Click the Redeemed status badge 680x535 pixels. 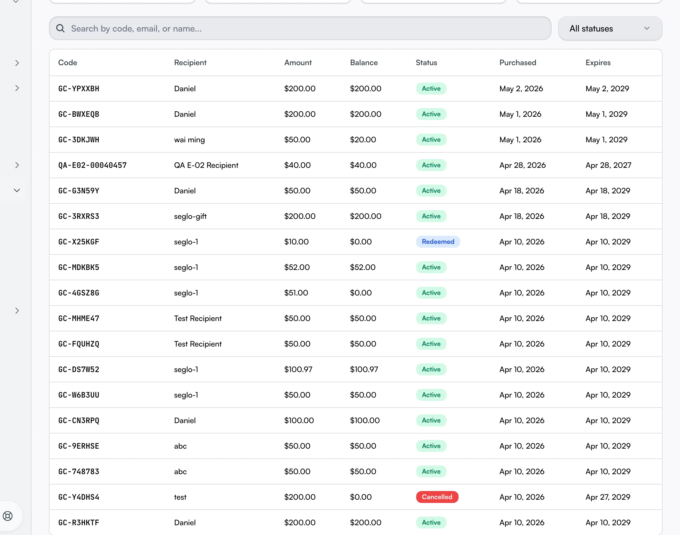pyautogui.click(x=438, y=241)
